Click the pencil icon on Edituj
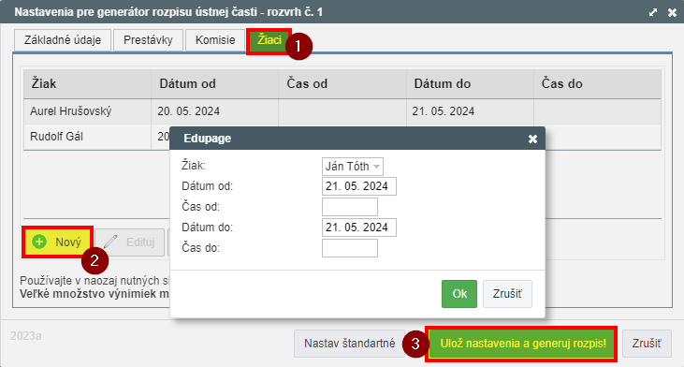Viewport: 684px width, 367px height. coord(110,242)
